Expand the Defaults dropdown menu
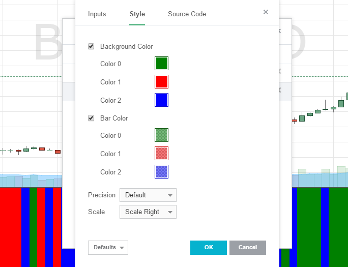 tap(108, 248)
